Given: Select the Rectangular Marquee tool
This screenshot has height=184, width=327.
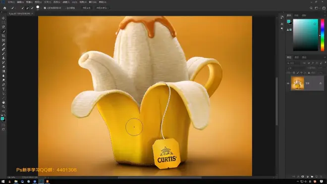Looking at the screenshot, I should point(3,22).
